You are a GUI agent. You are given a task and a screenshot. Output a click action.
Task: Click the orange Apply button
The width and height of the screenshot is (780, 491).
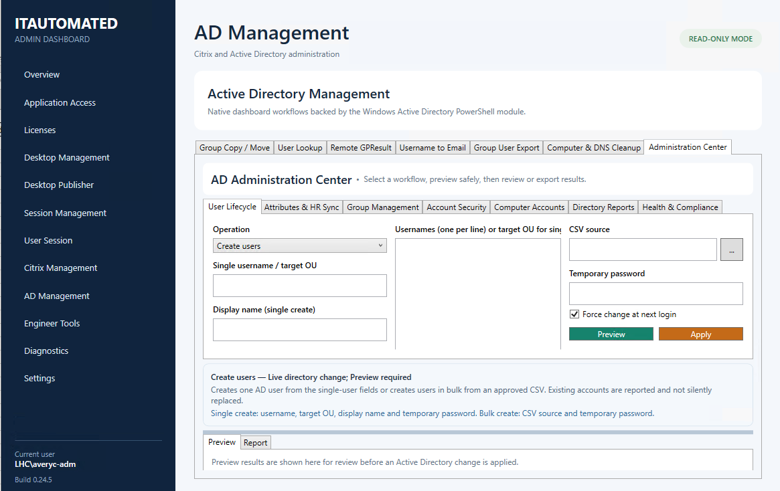(700, 334)
